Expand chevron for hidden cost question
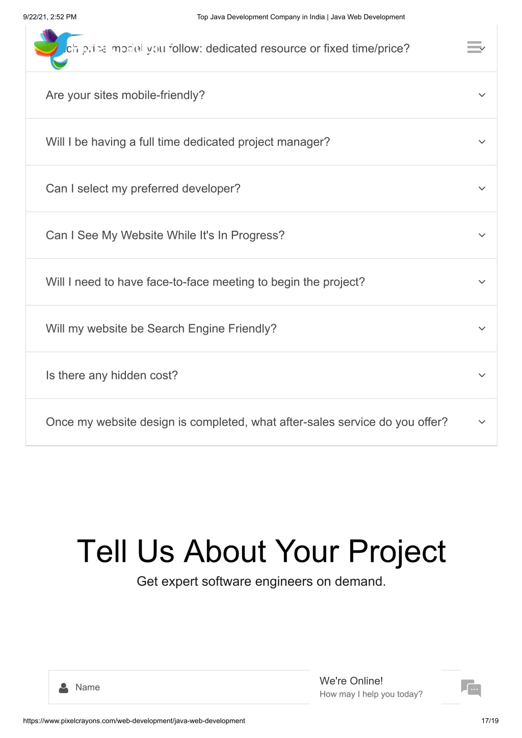The image size is (522, 738). (x=482, y=375)
